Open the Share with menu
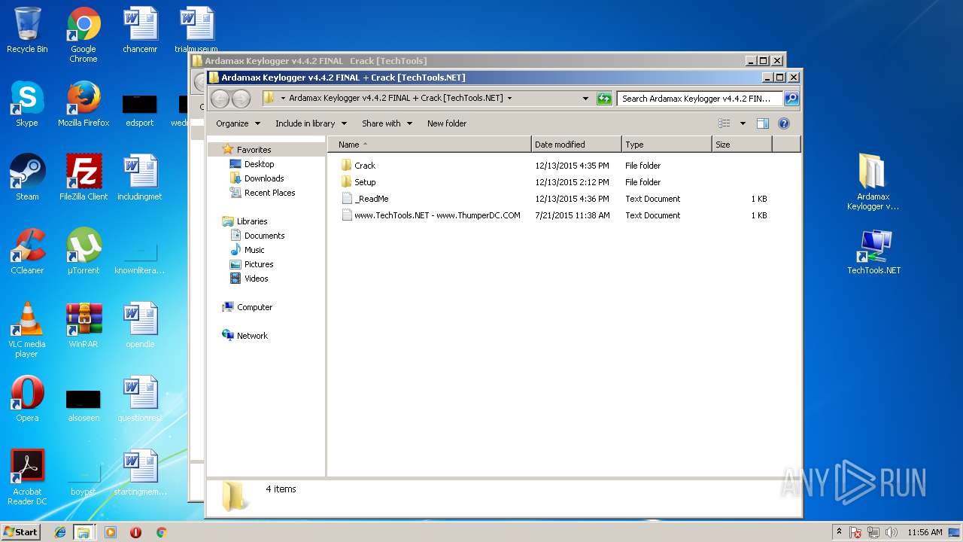This screenshot has height=542, width=963. pyautogui.click(x=387, y=123)
